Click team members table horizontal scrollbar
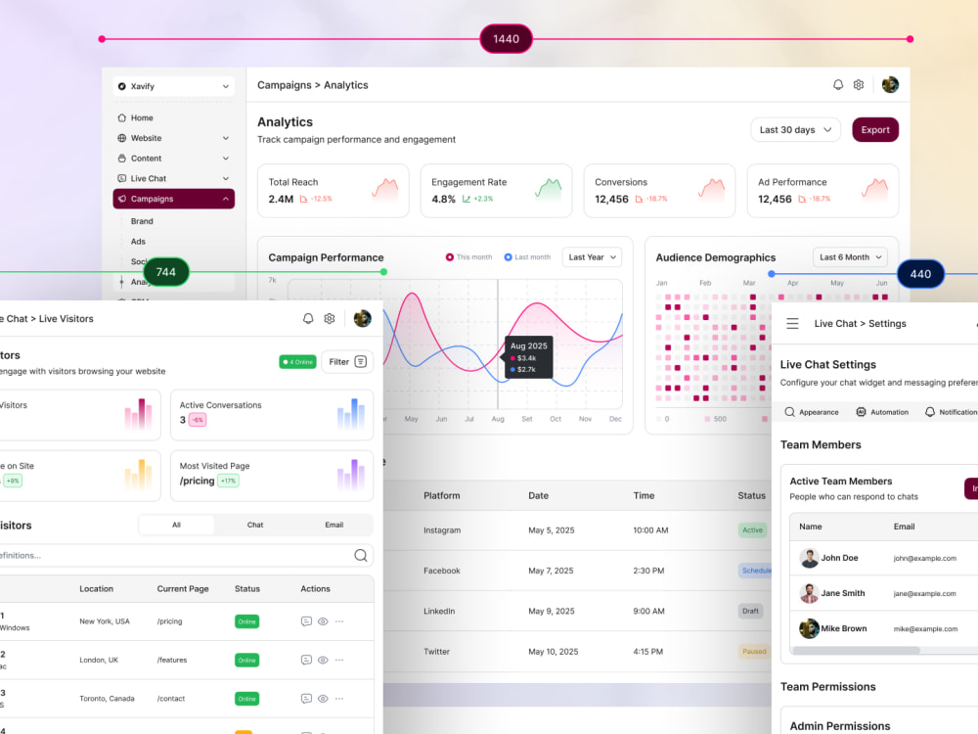Viewport: 978px width, 734px height. (x=856, y=651)
